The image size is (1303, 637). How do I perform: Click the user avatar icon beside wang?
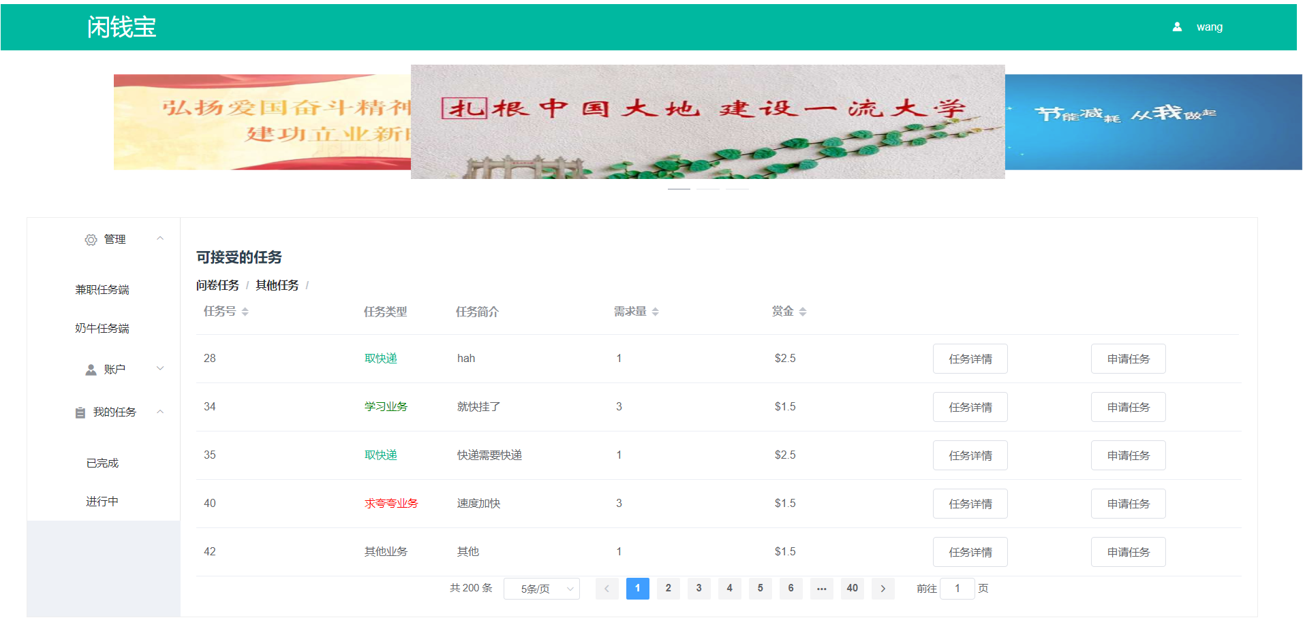(1177, 27)
